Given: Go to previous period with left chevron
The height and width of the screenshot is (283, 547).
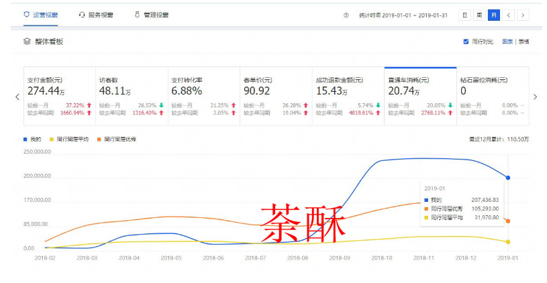Looking at the screenshot, I should click(509, 15).
